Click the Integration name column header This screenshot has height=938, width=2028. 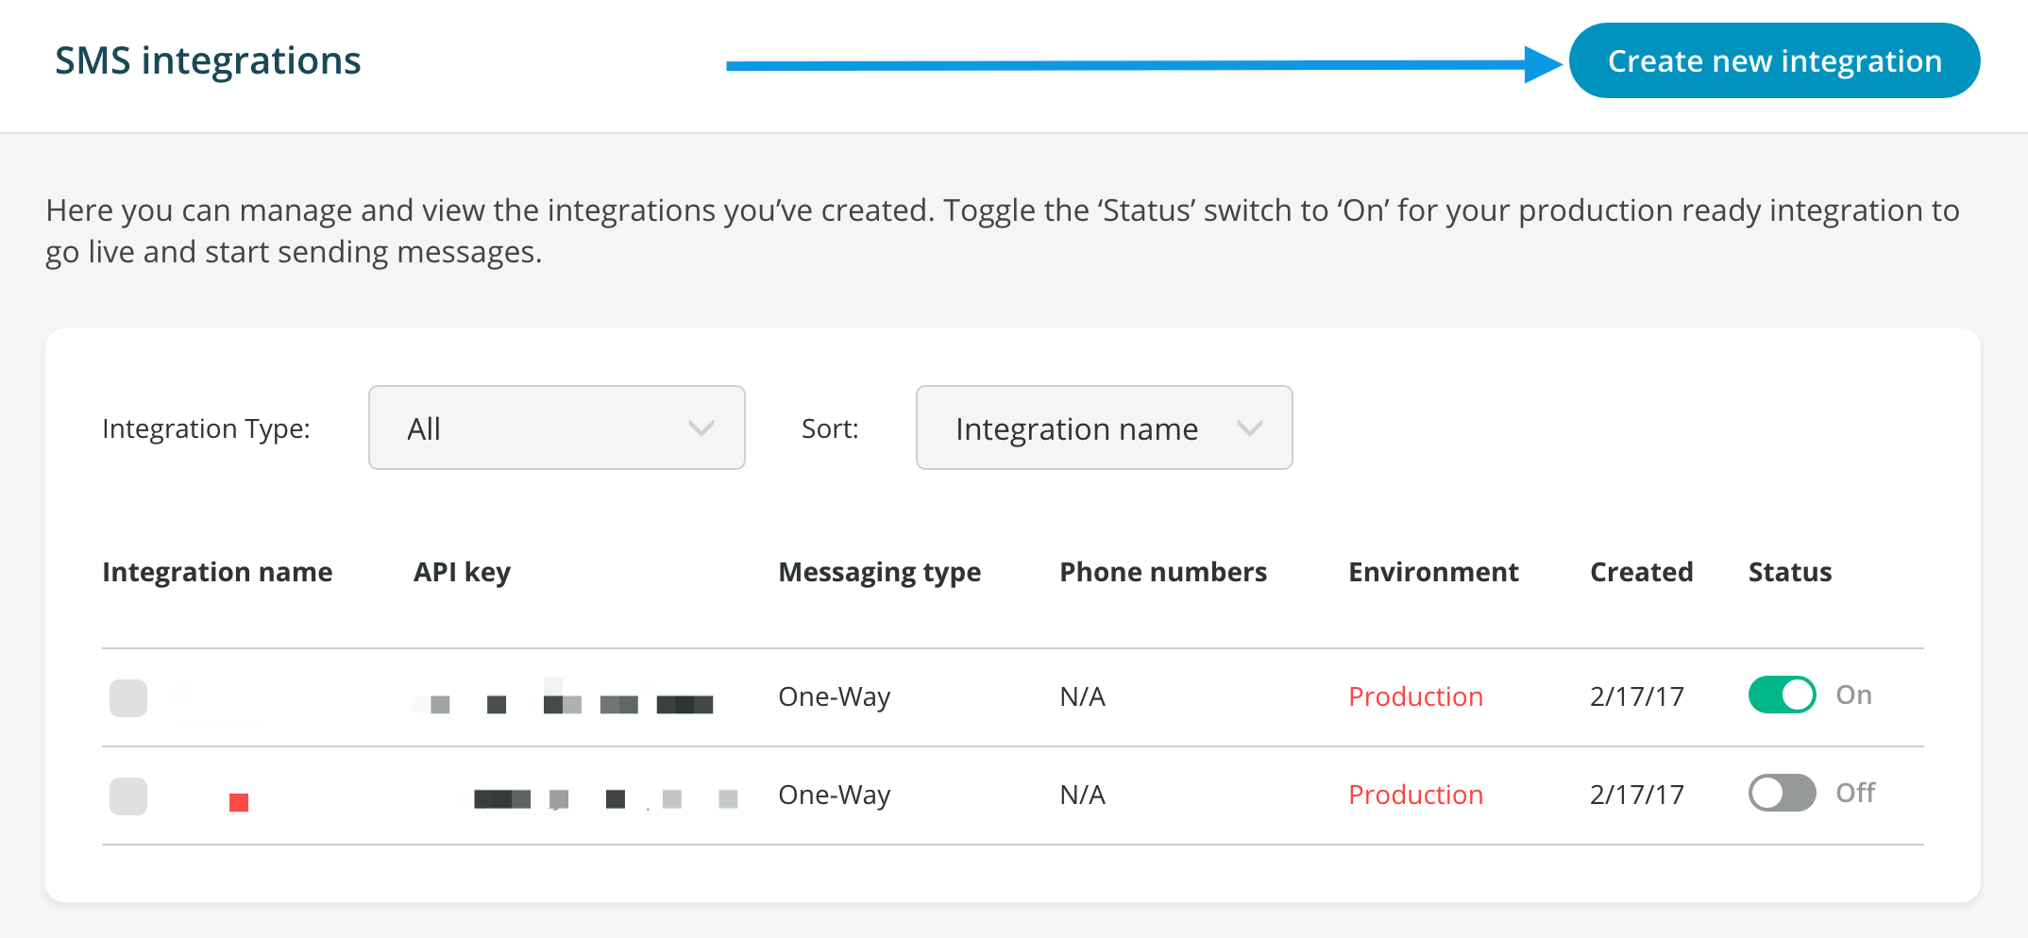click(x=217, y=572)
